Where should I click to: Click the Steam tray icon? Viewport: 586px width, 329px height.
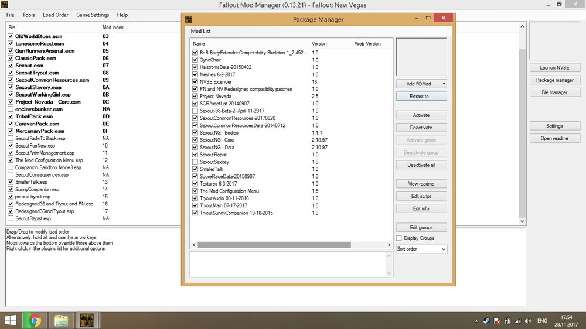pos(486,321)
